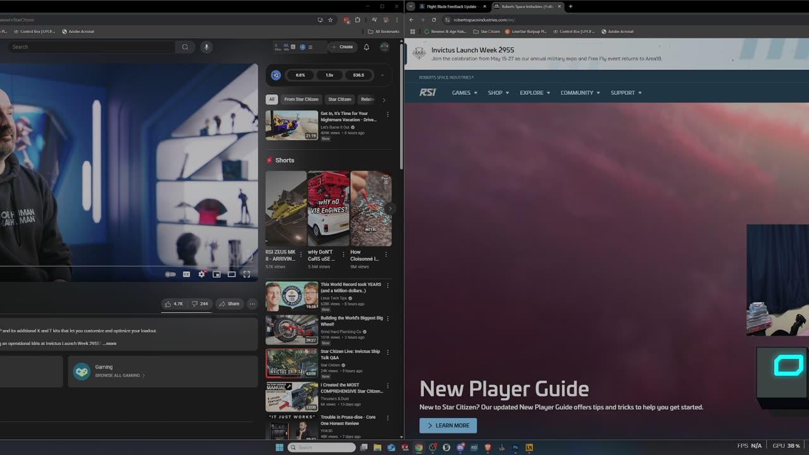The height and width of the screenshot is (455, 809).
Task: Click the YouTube search magnifier icon
Action: pyautogui.click(x=185, y=47)
